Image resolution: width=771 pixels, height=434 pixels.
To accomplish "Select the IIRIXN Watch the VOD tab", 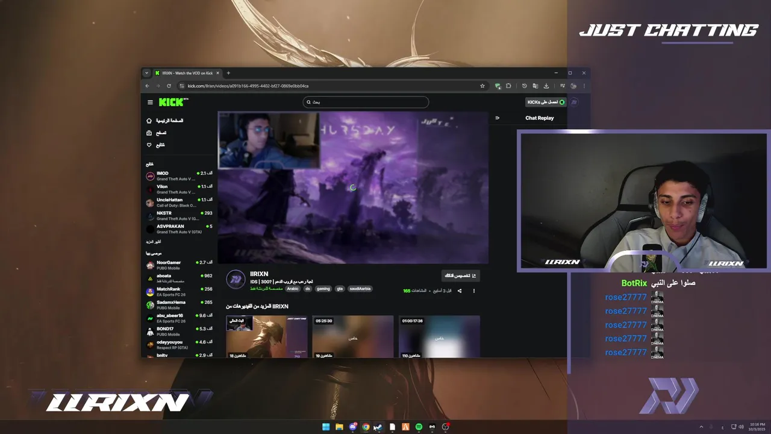I will pyautogui.click(x=187, y=73).
